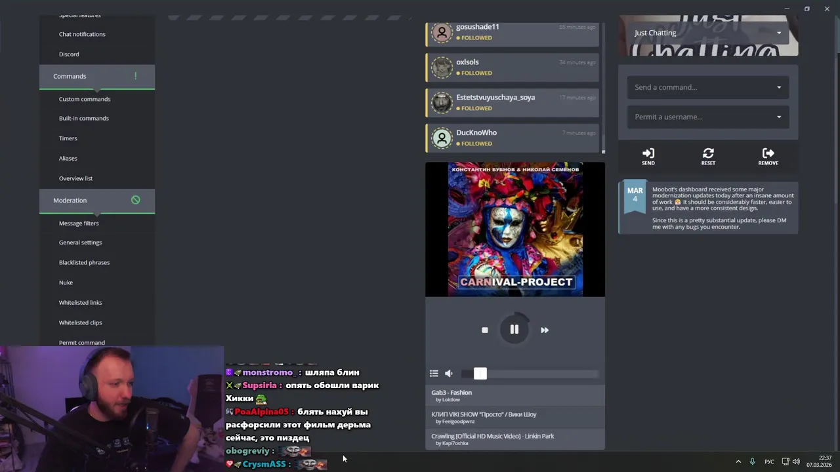The image size is (840, 472).
Task: Click the MAR 4 update date badge
Action: 635,195
